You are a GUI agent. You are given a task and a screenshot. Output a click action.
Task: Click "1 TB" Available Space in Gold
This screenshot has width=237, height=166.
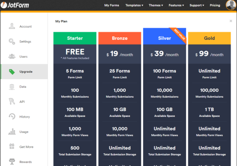coord(209,110)
